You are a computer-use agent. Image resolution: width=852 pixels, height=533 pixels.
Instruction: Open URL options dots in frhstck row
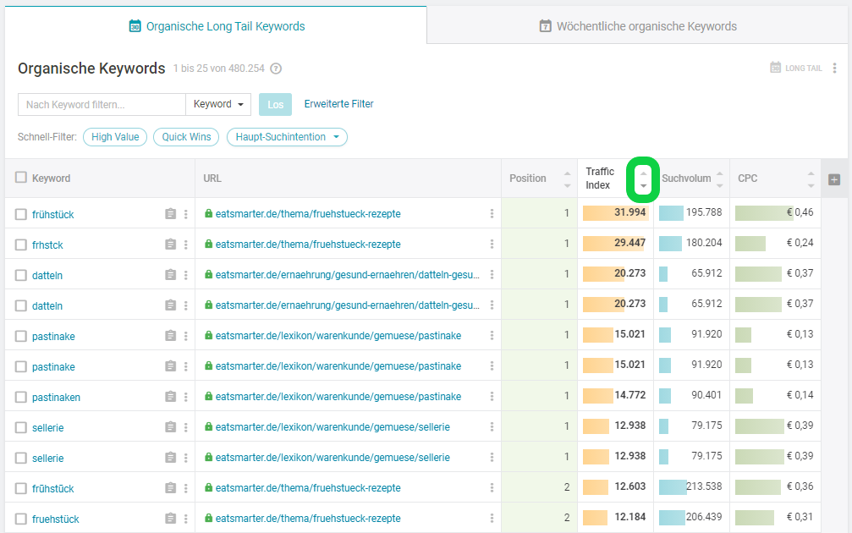(492, 244)
